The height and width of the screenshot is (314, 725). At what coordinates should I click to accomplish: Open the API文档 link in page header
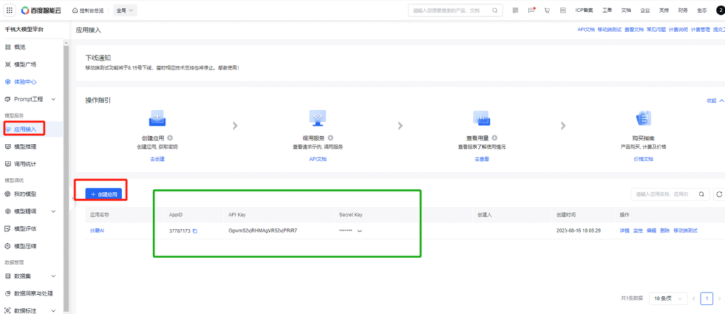point(586,30)
